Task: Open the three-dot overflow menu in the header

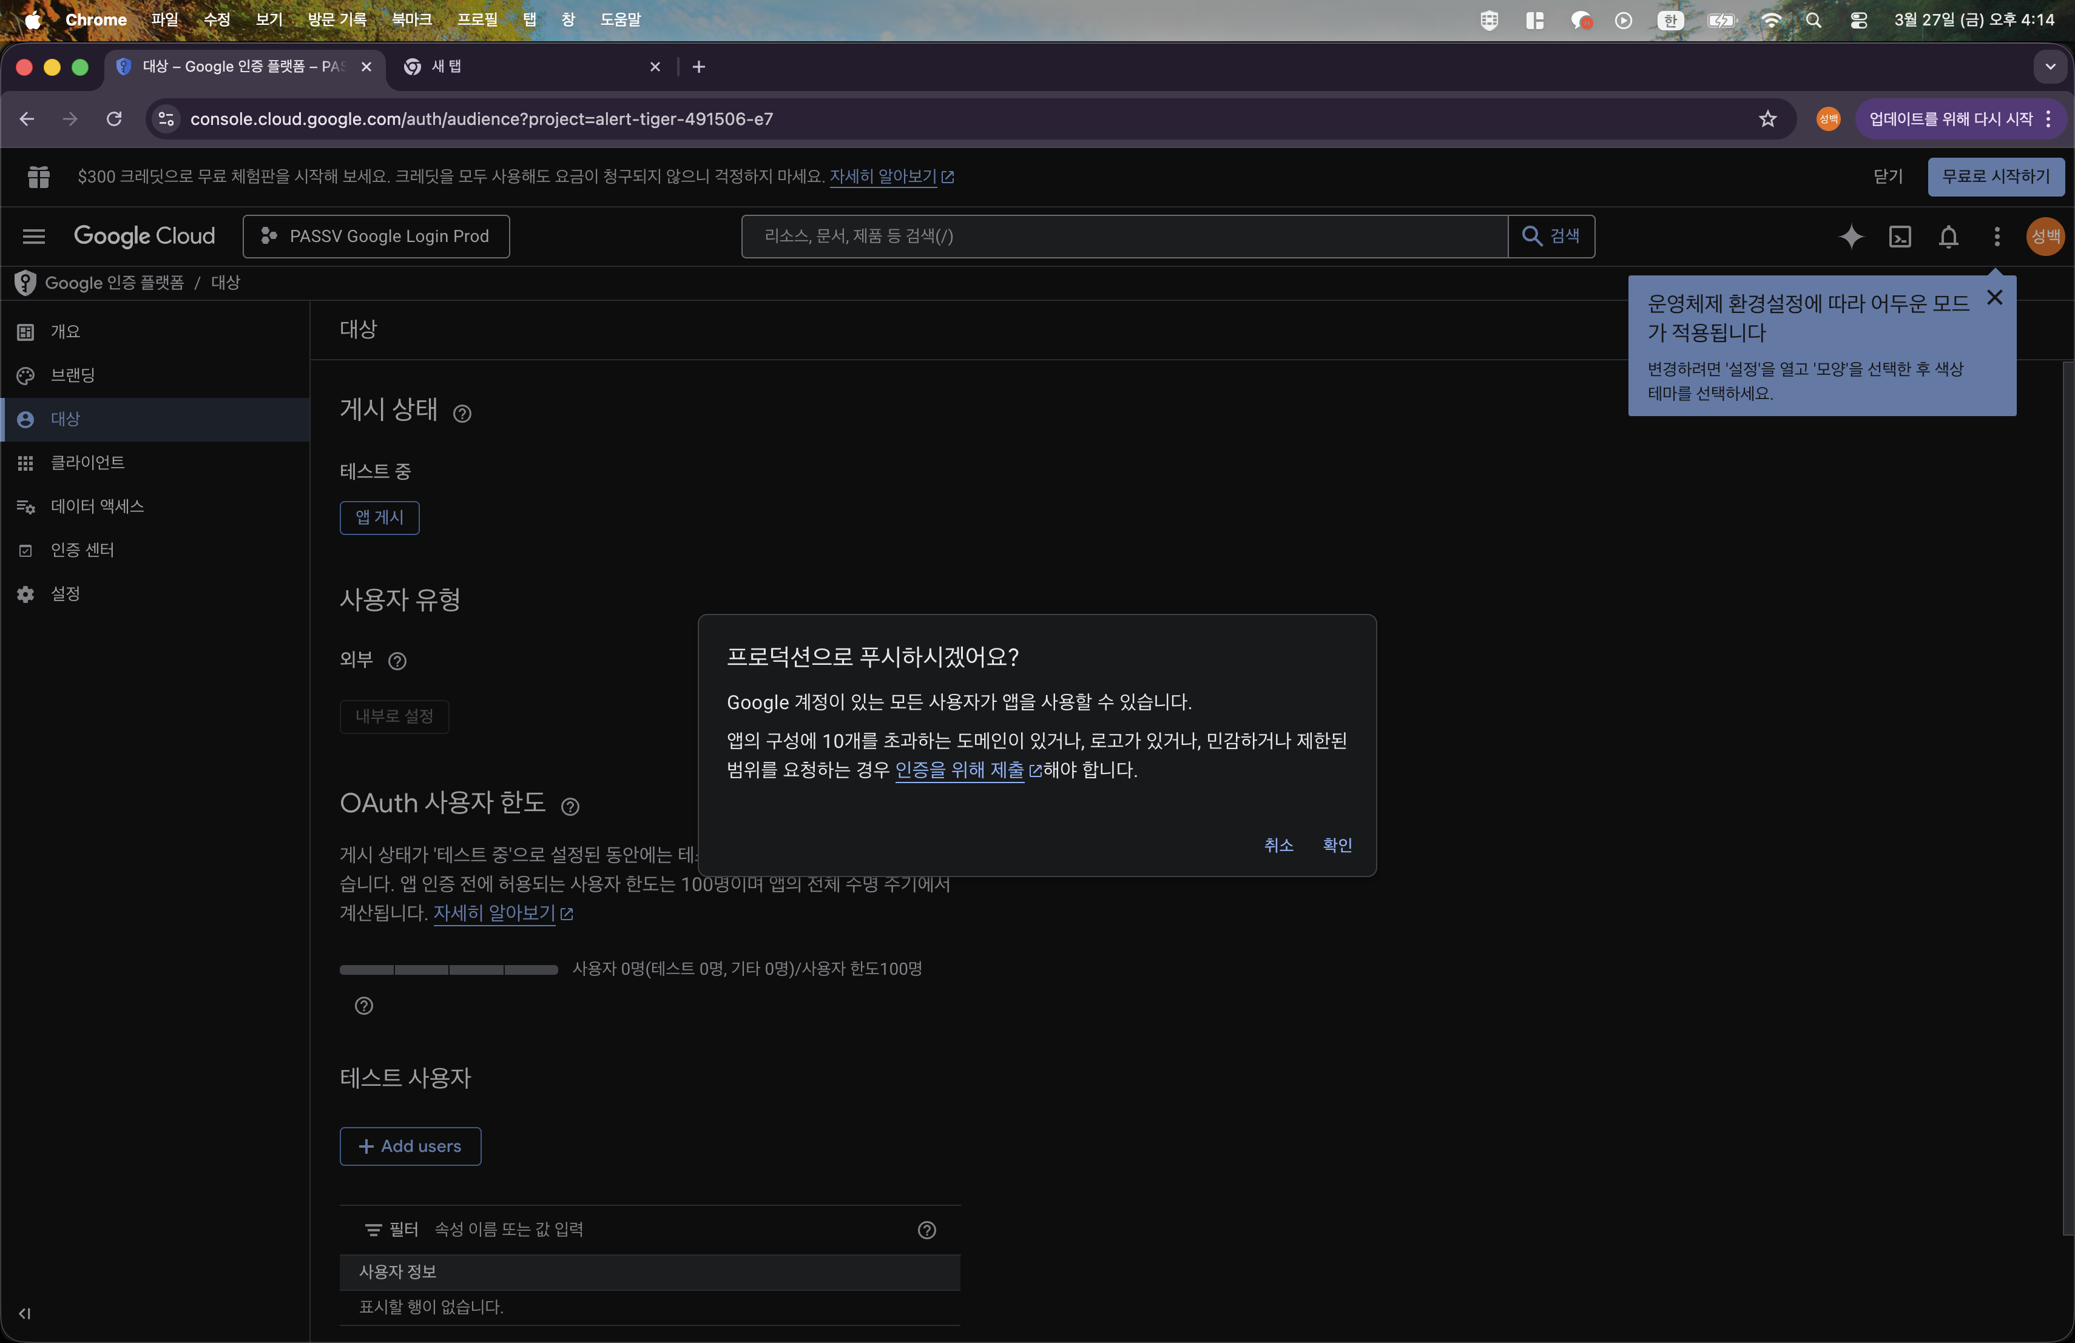Action: coord(1997,236)
